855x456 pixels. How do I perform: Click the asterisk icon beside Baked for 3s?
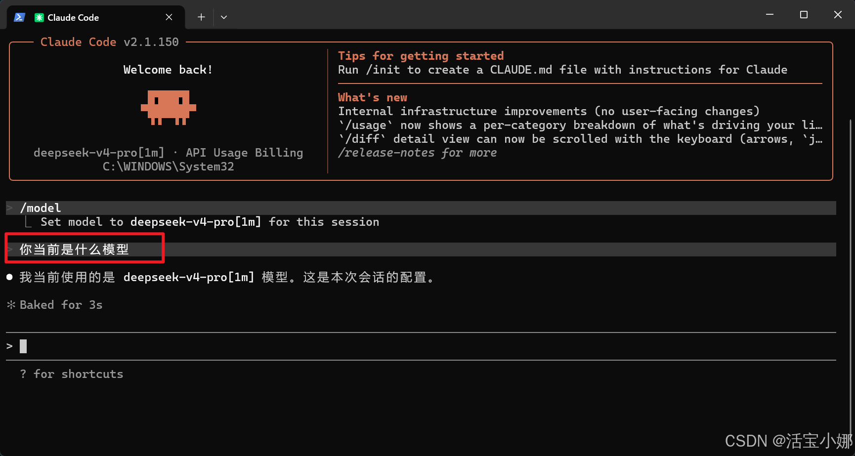pos(11,305)
